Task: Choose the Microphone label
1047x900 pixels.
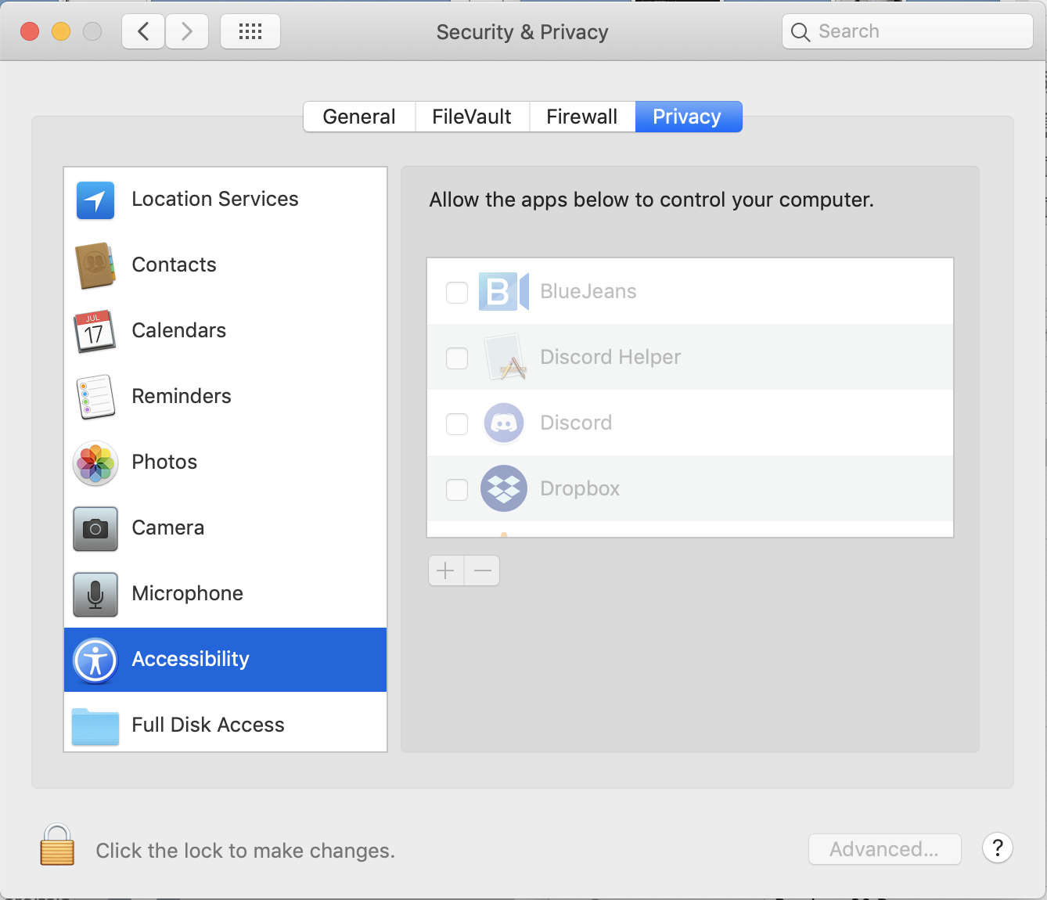Action: click(x=187, y=593)
